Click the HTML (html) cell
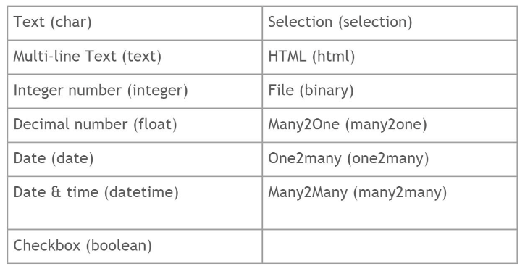The image size is (525, 269). click(390, 57)
